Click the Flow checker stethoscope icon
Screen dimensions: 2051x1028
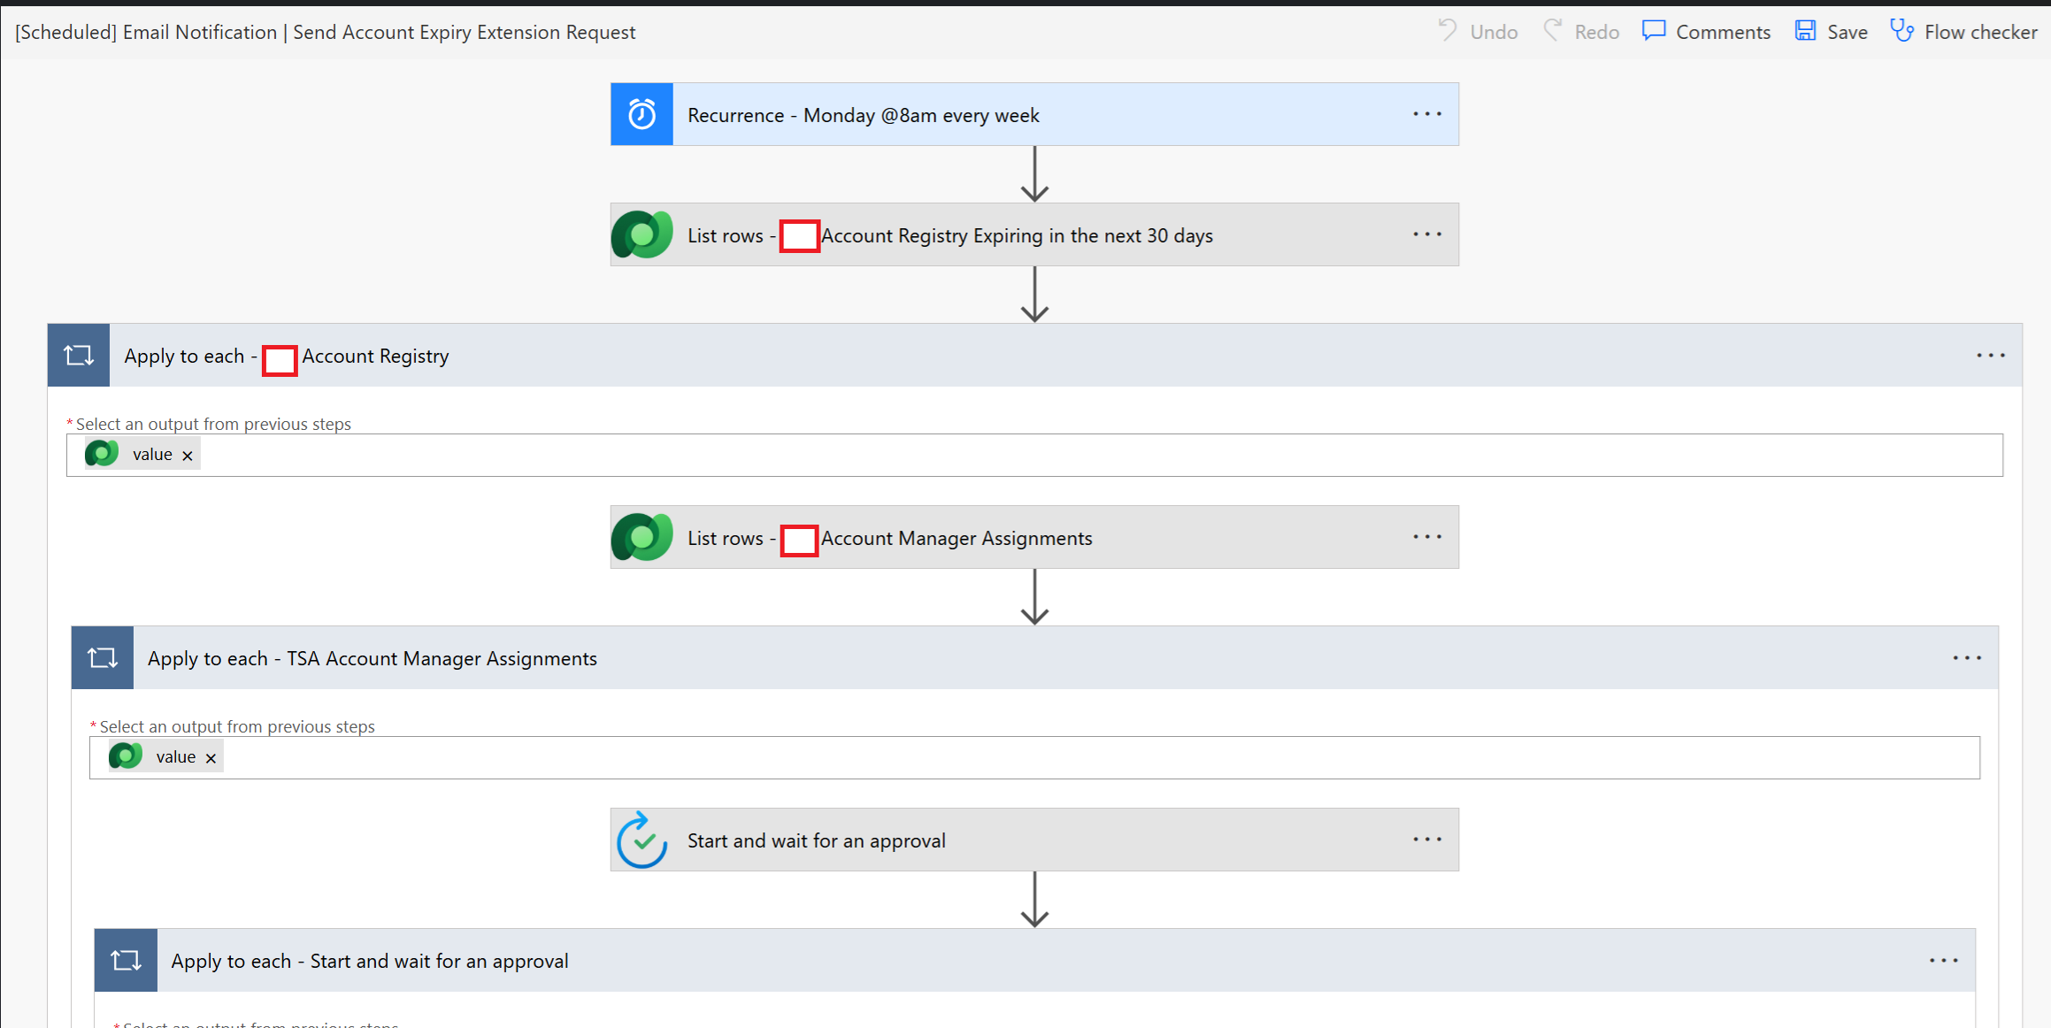pyautogui.click(x=1901, y=32)
